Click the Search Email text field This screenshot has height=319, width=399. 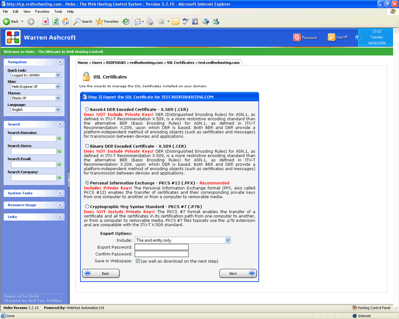(x=34, y=164)
